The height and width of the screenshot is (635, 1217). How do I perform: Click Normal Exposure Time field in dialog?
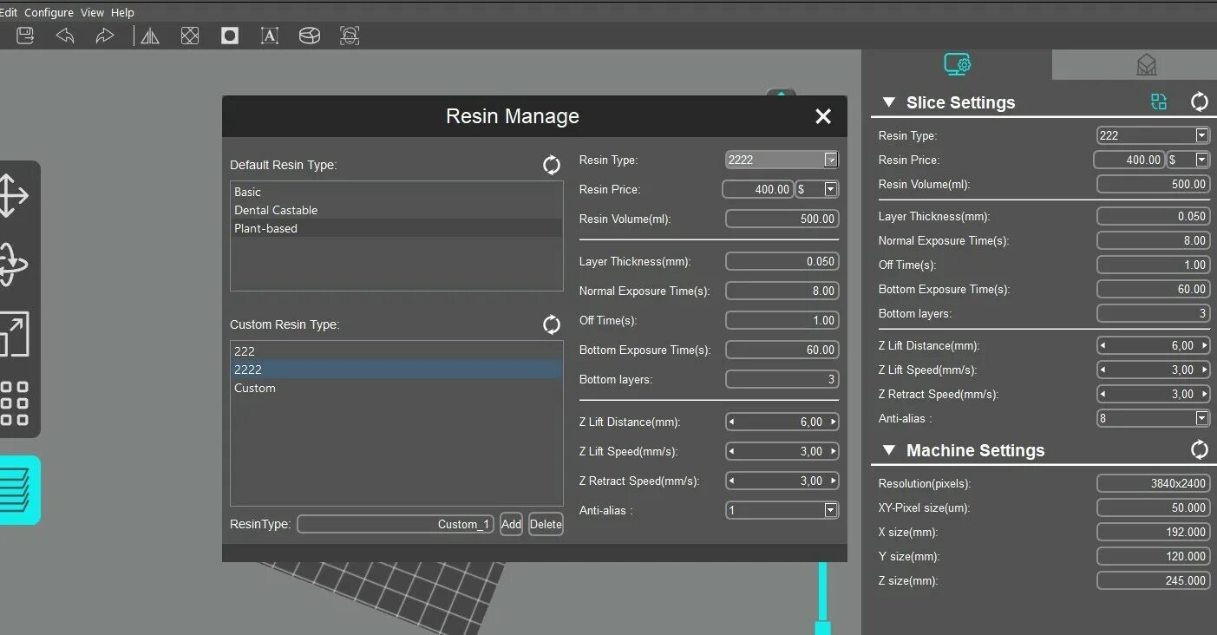tap(782, 291)
